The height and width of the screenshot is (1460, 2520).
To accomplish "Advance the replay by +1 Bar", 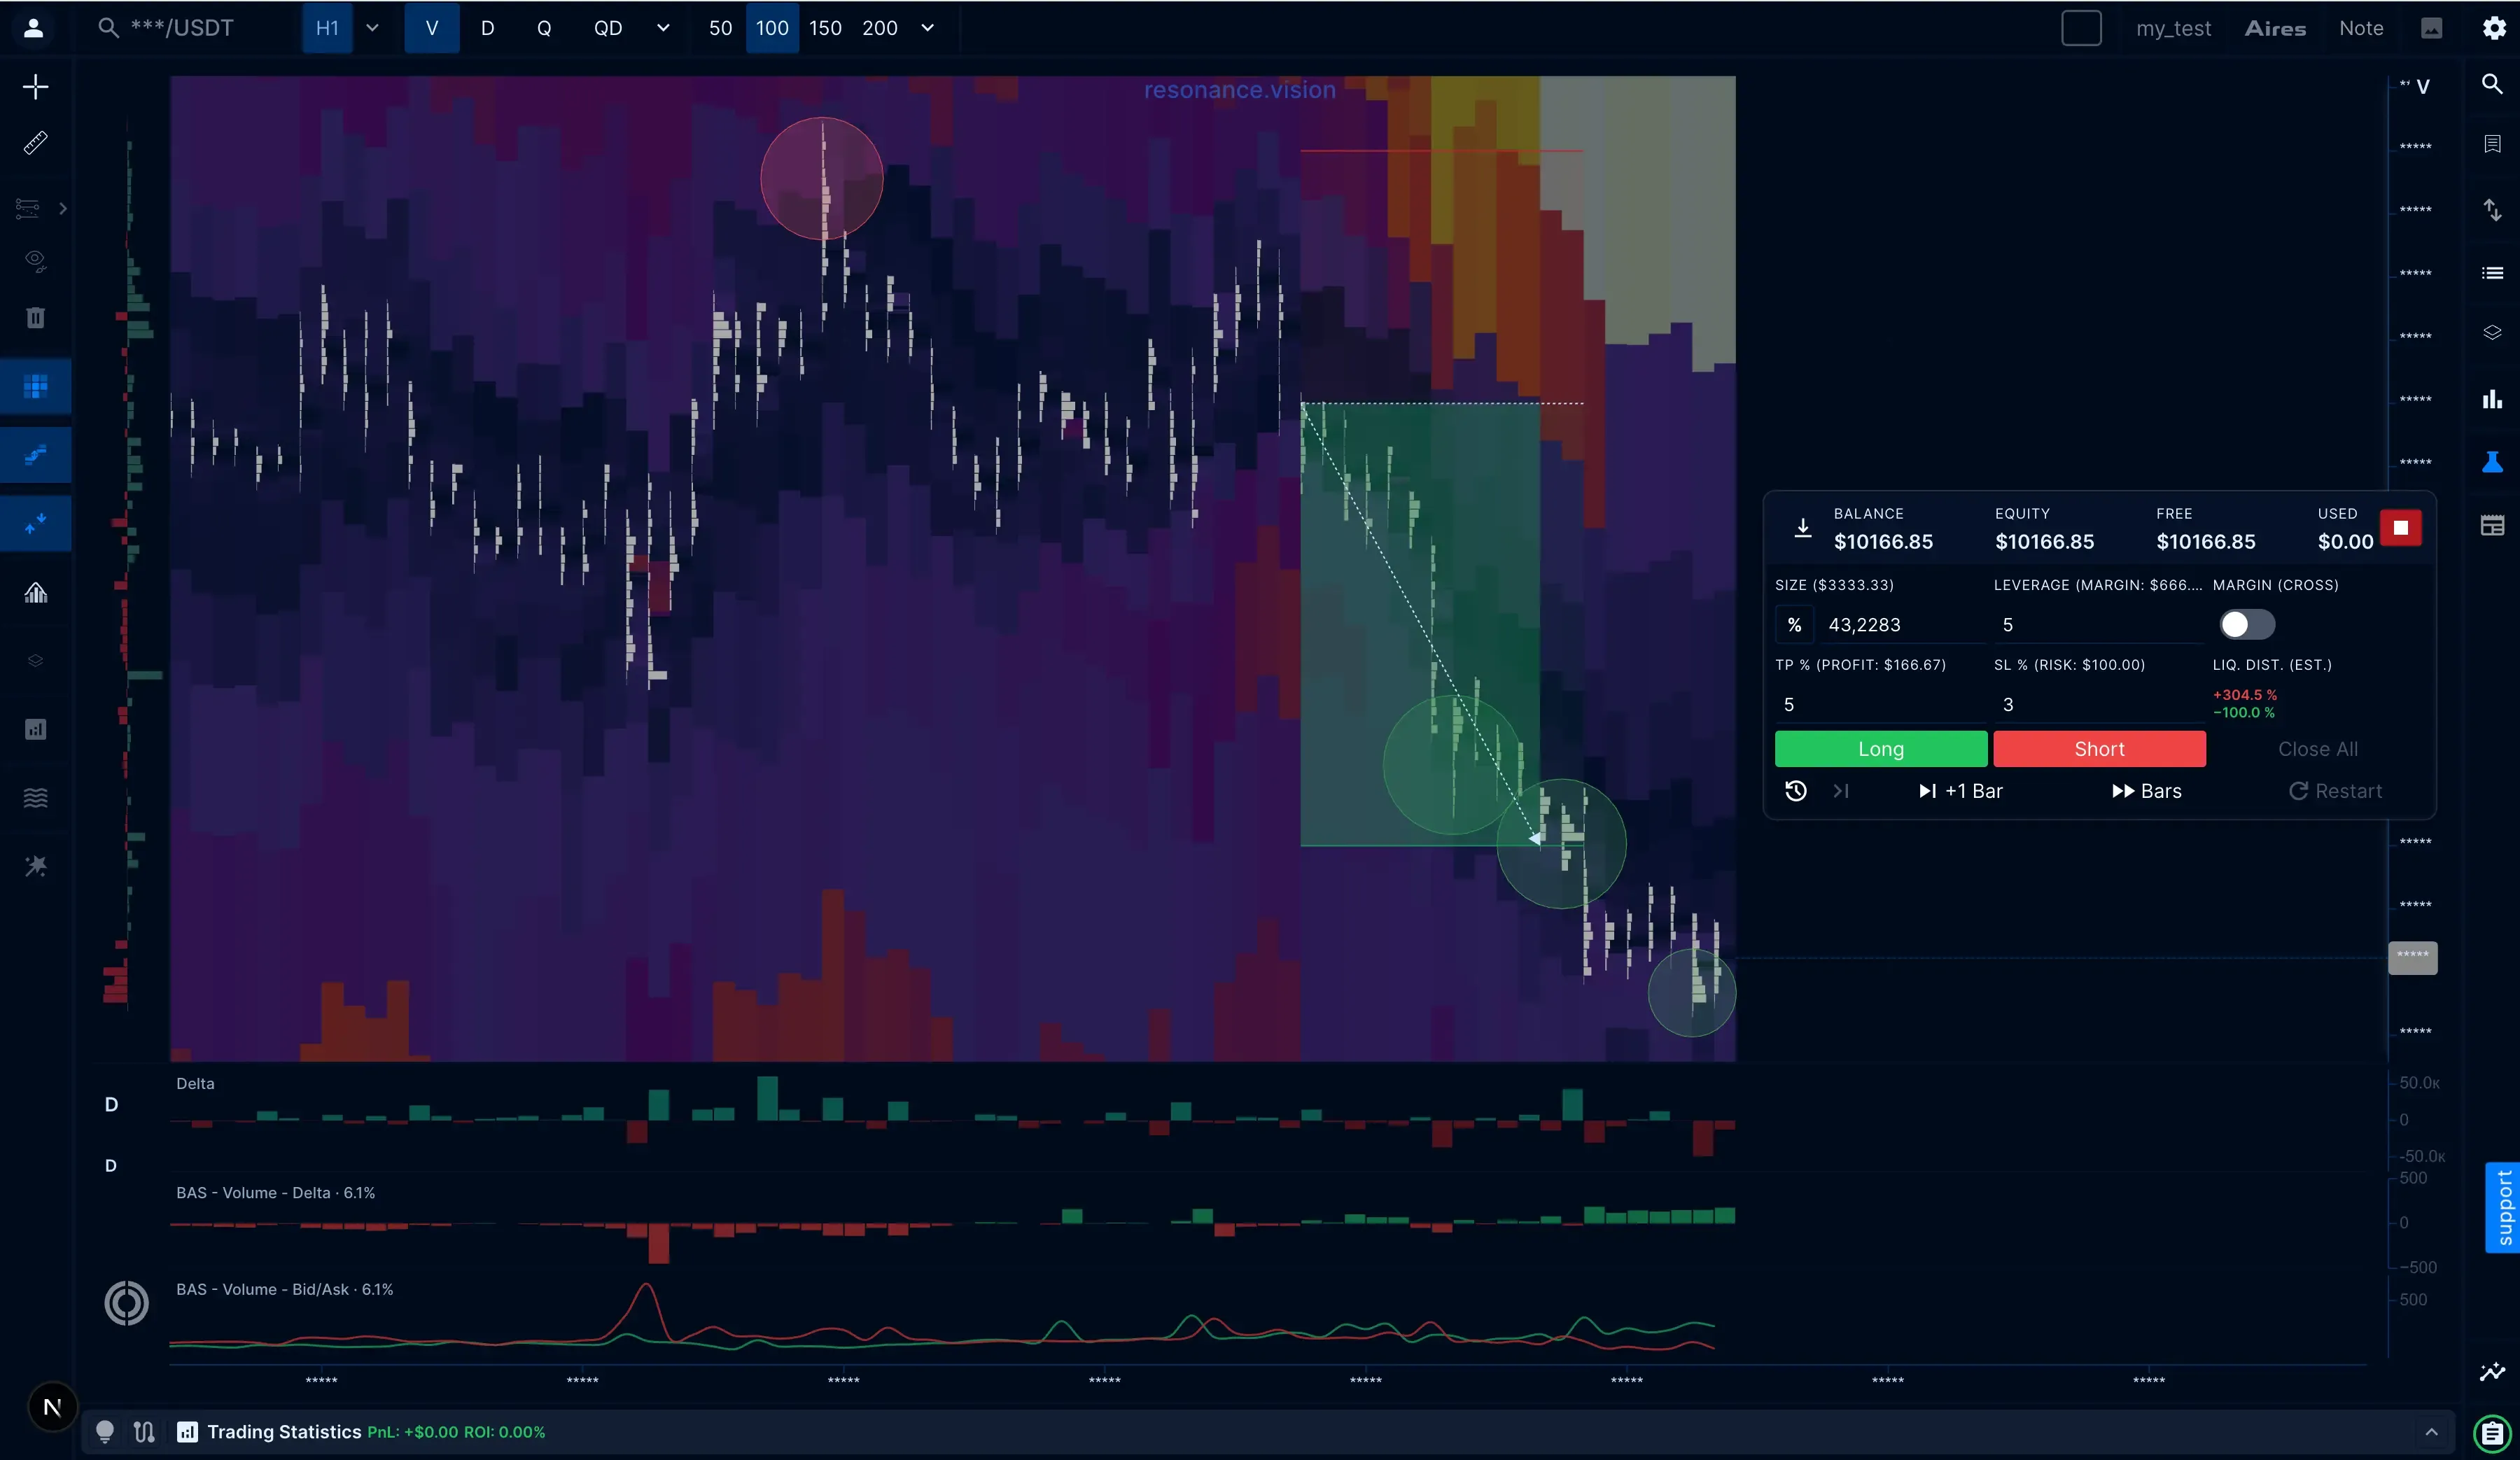I will 1960,791.
